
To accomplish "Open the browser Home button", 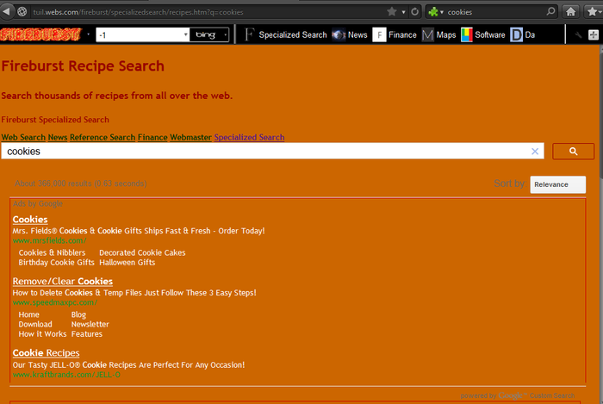I will pyautogui.click(x=570, y=12).
